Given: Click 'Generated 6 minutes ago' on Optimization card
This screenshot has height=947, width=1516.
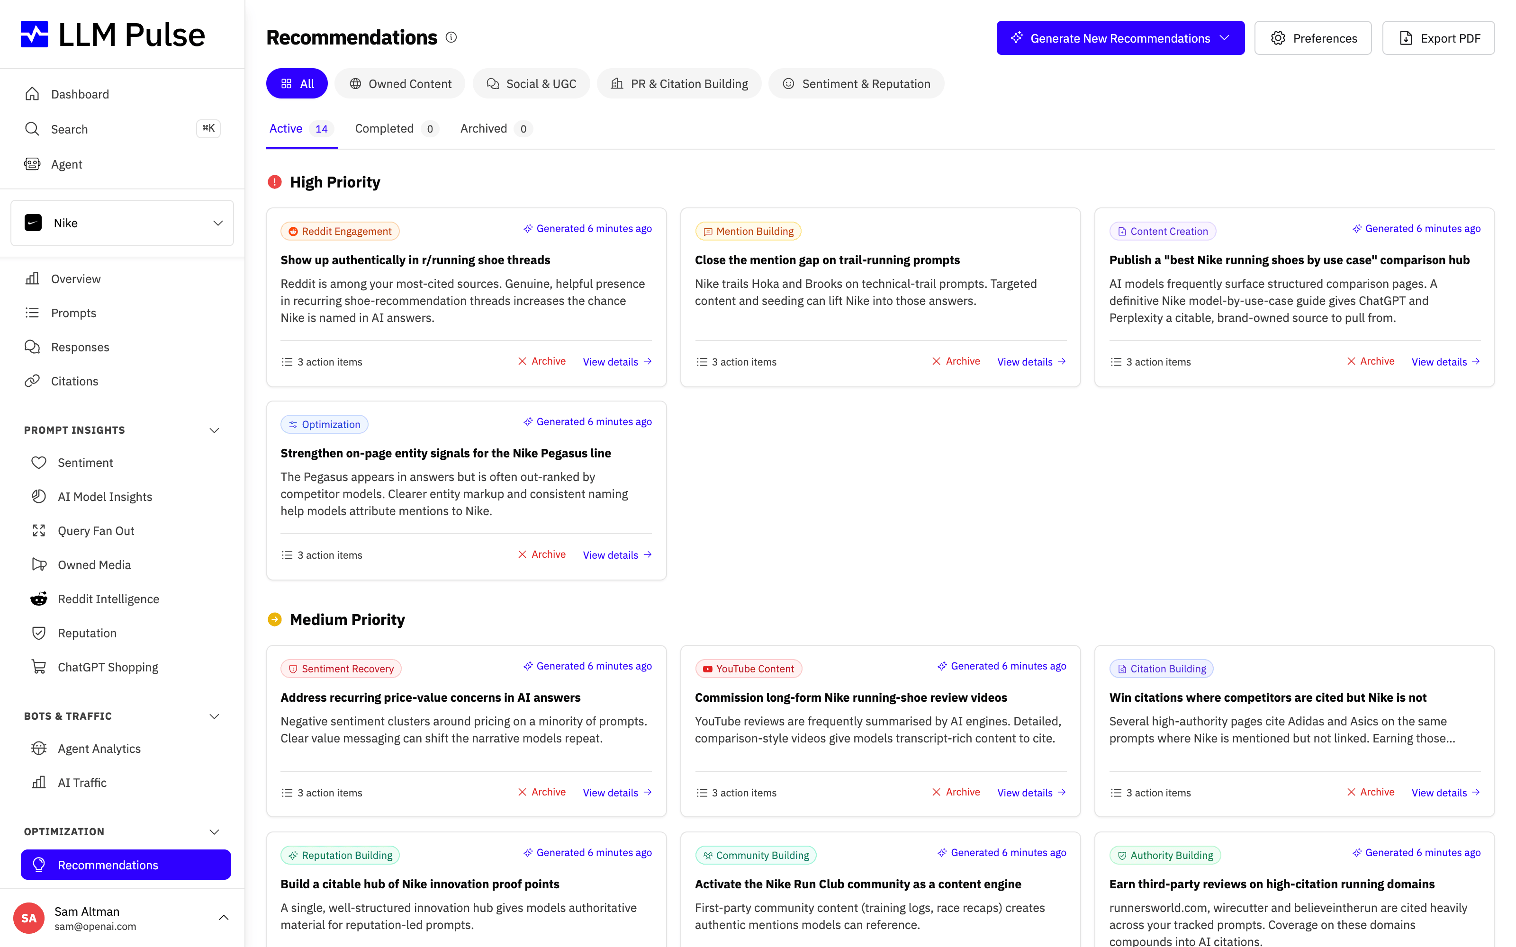Looking at the screenshot, I should pyautogui.click(x=587, y=421).
